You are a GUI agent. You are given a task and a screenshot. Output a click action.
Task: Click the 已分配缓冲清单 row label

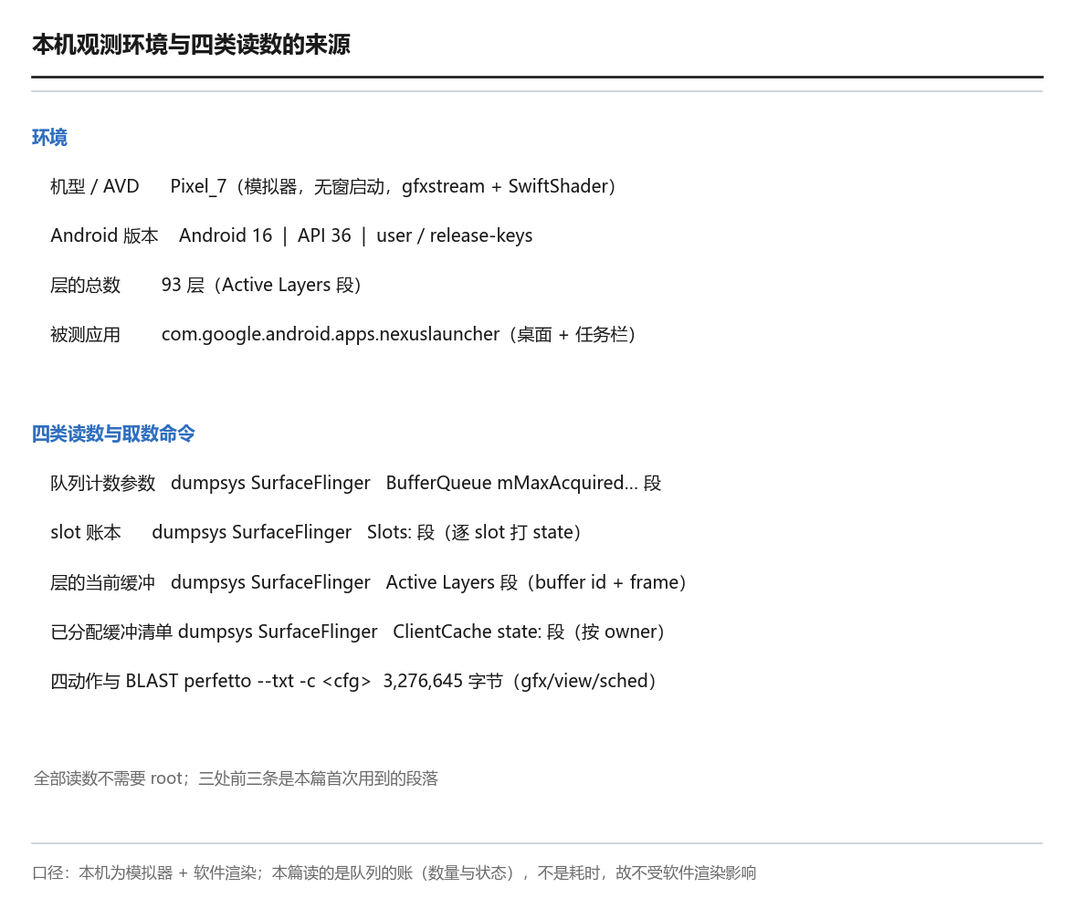pos(111,632)
